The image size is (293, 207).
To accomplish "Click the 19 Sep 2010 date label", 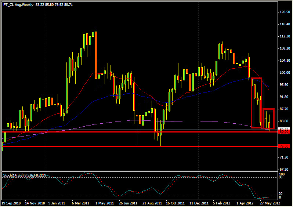I will point(10,203).
